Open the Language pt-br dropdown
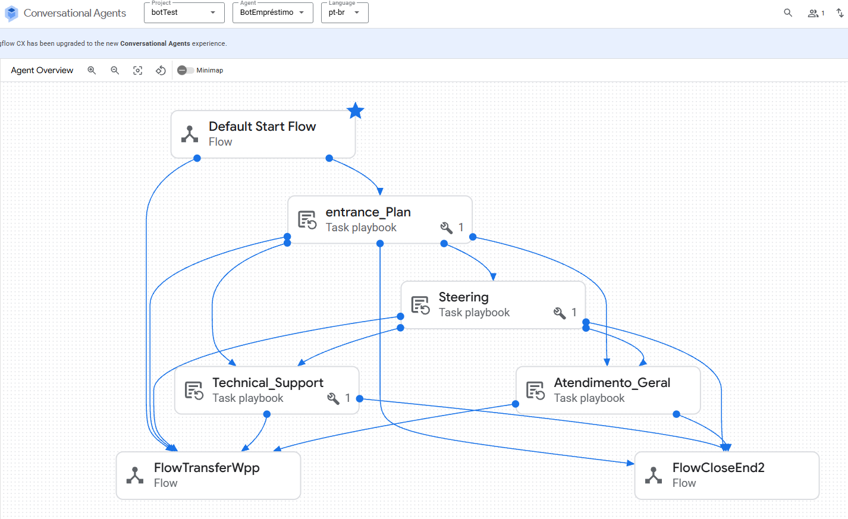 [x=345, y=12]
